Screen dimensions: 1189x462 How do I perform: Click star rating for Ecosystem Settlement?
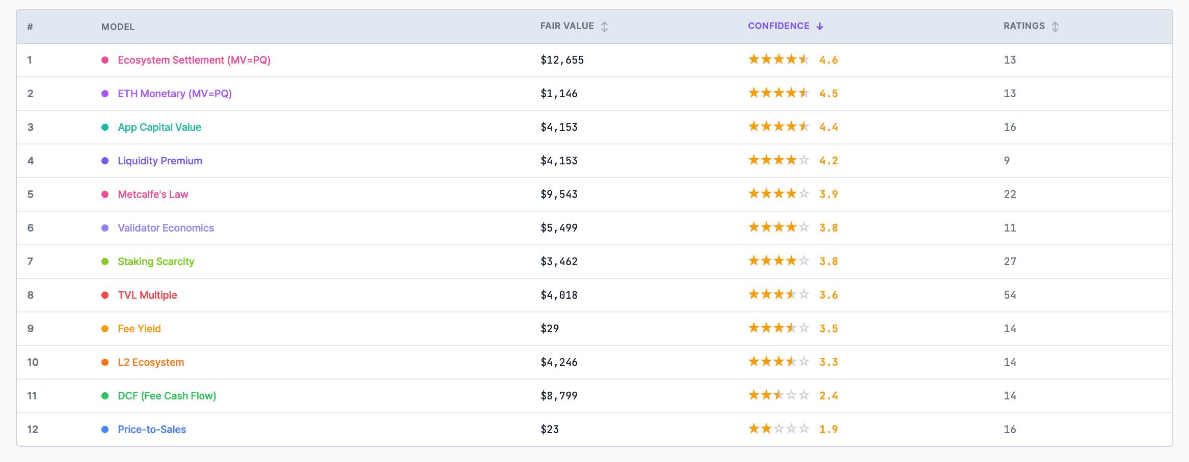point(778,60)
